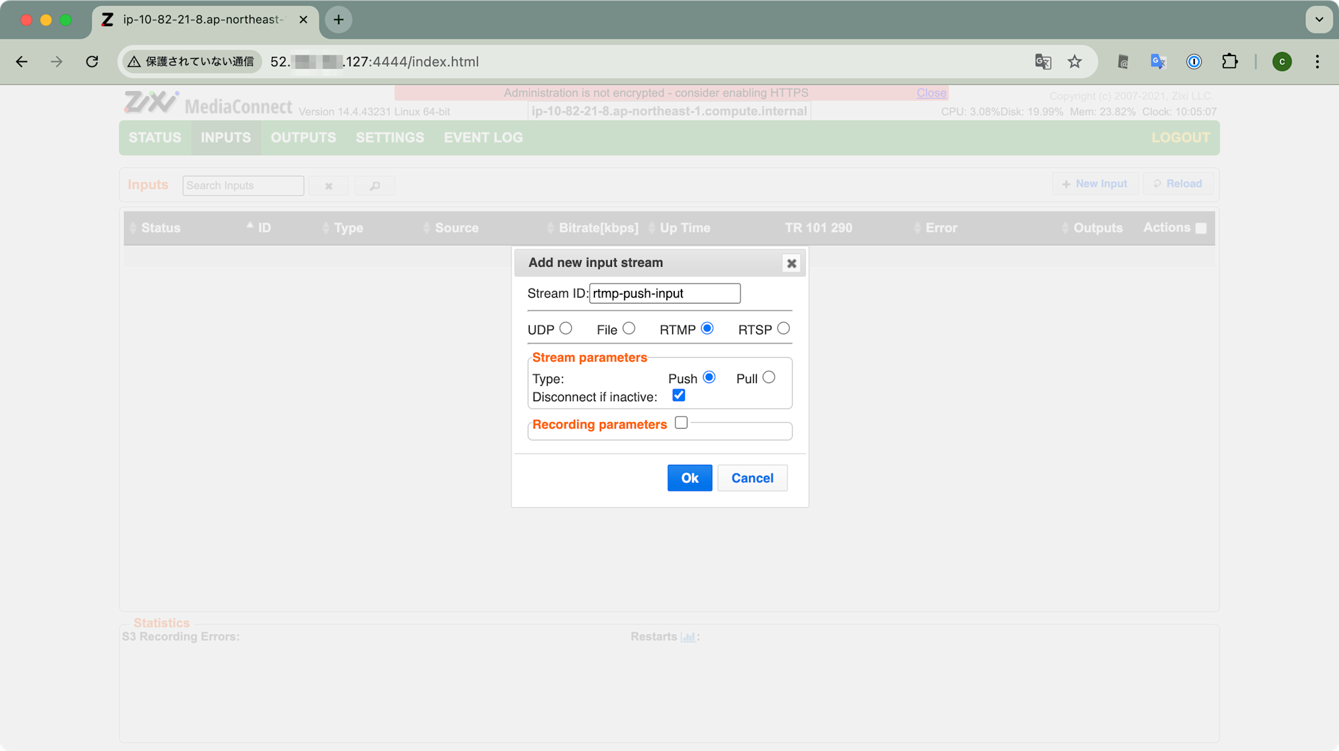Click the 1Password extension icon
Viewport: 1339px width, 751px height.
(x=1194, y=62)
